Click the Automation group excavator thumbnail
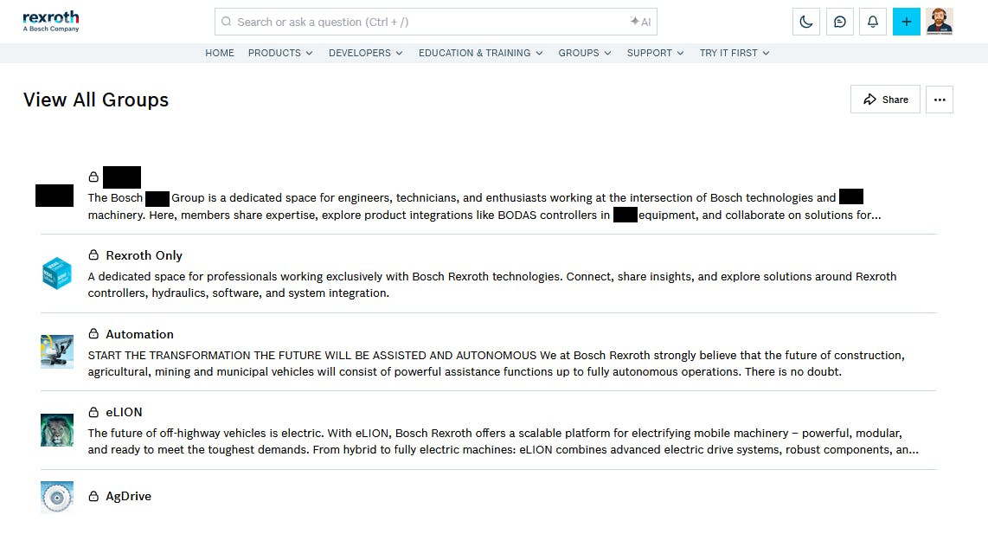The height and width of the screenshot is (534, 988). 57,351
